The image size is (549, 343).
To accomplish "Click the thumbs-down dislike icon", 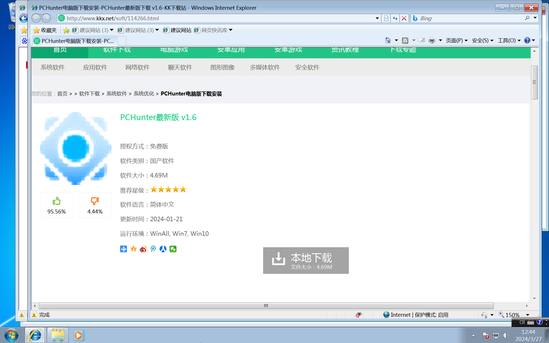I will (95, 201).
